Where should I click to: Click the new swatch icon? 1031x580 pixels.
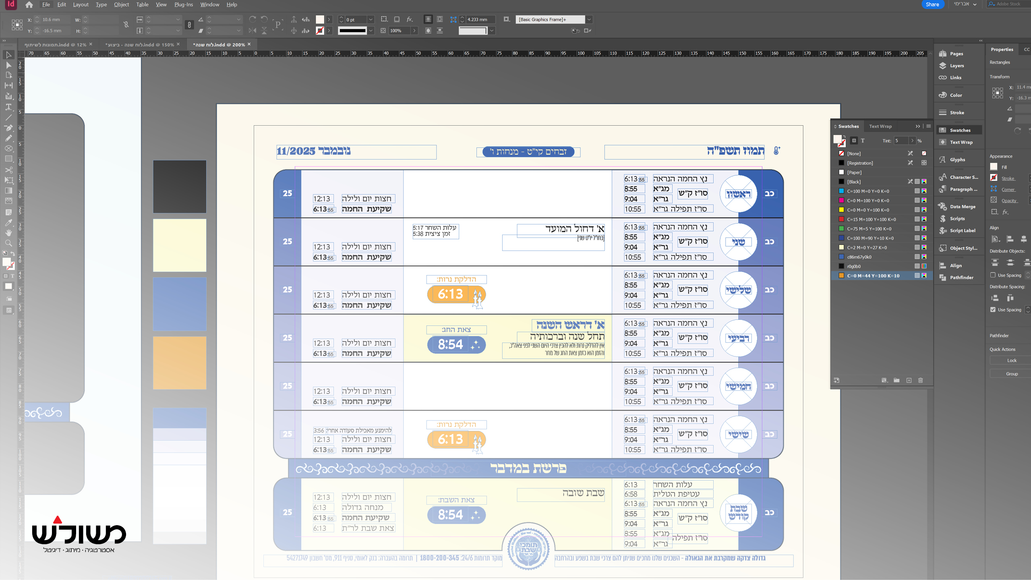point(909,380)
